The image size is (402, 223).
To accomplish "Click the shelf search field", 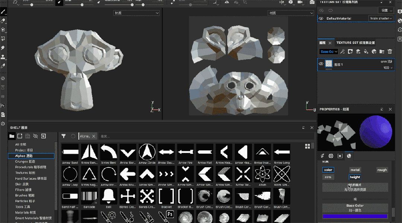I will 206,136.
